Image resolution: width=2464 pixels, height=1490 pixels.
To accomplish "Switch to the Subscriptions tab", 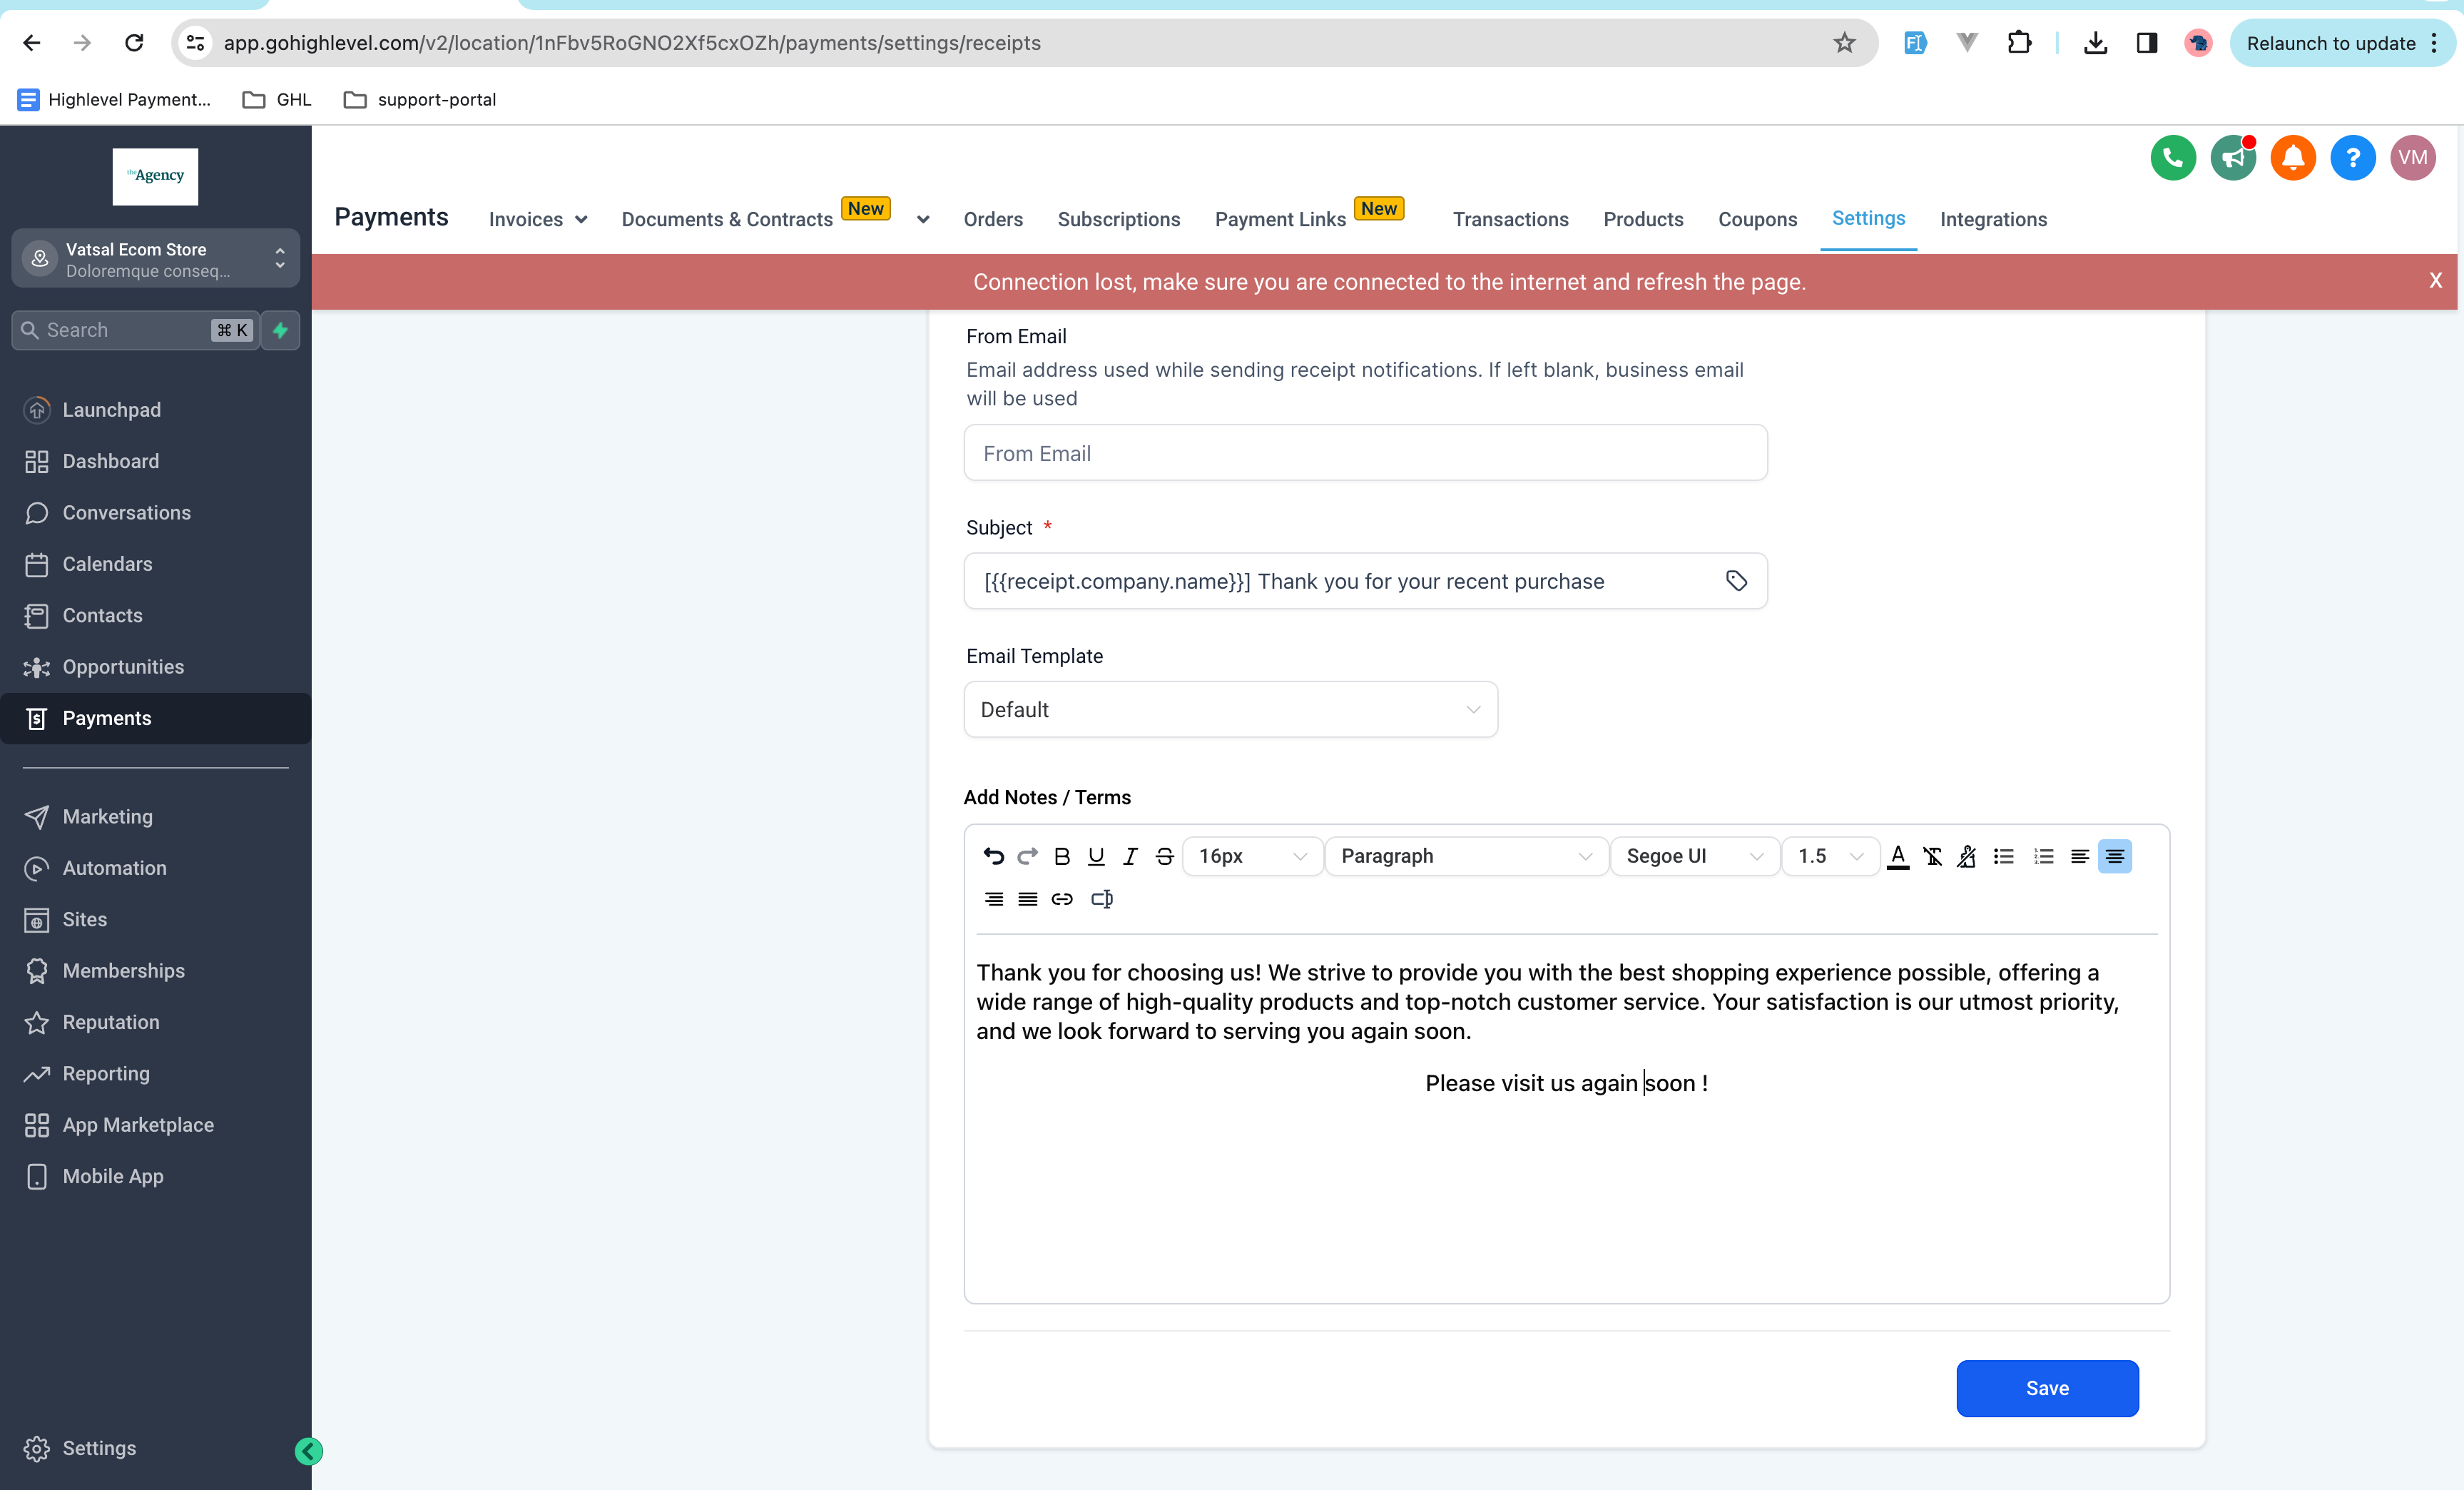I will tap(1118, 219).
